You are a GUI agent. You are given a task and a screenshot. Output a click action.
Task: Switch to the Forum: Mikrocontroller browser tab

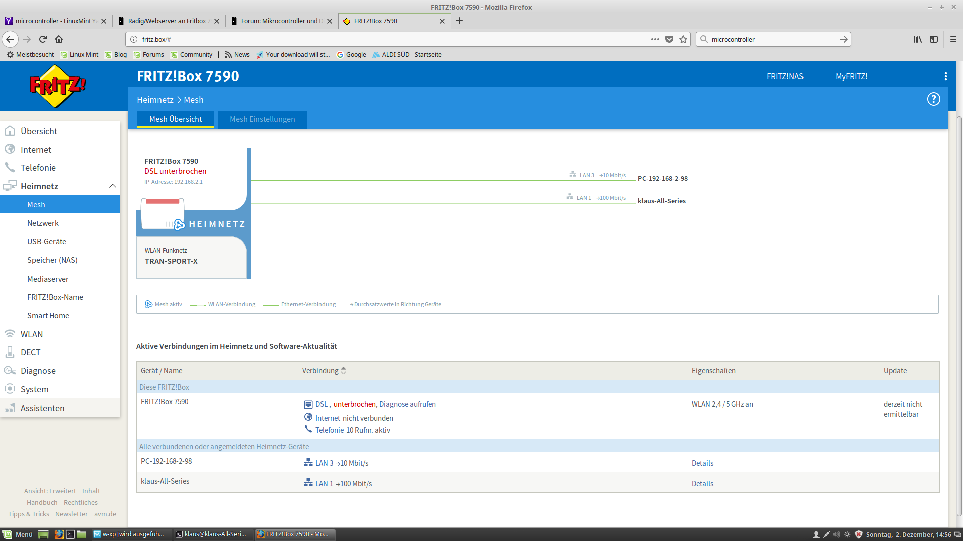point(282,21)
